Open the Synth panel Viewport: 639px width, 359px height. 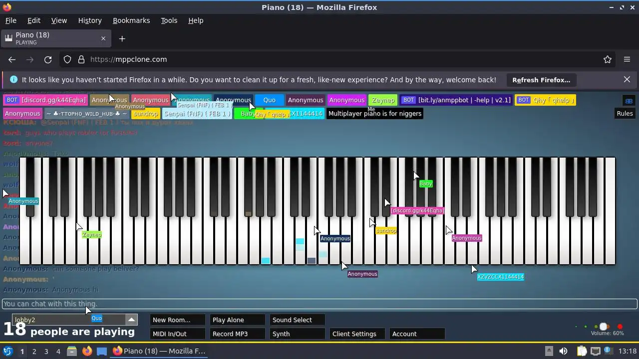[x=298, y=334]
